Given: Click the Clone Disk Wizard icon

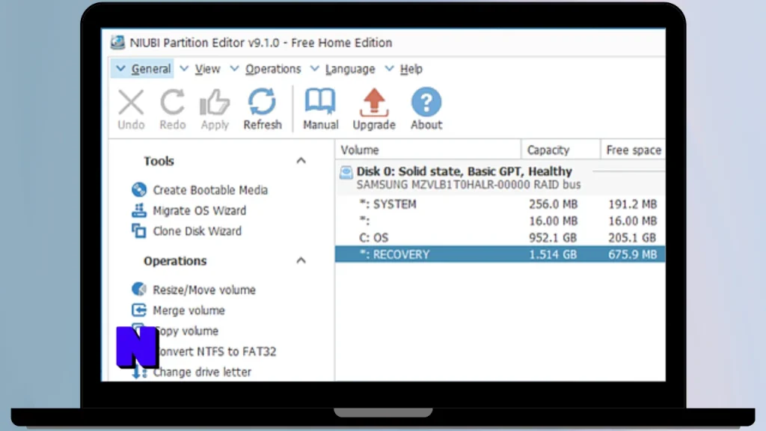Looking at the screenshot, I should point(138,230).
